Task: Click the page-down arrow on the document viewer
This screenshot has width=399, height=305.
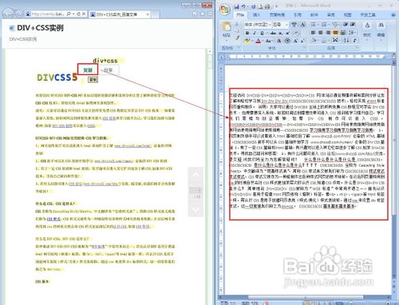Action: tap(196, 209)
